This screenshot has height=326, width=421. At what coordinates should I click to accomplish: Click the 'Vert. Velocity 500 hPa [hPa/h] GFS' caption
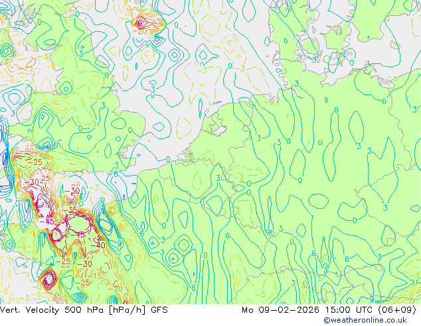coord(84,310)
